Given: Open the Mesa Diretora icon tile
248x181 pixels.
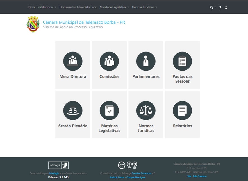Looking at the screenshot, I should [73, 61].
